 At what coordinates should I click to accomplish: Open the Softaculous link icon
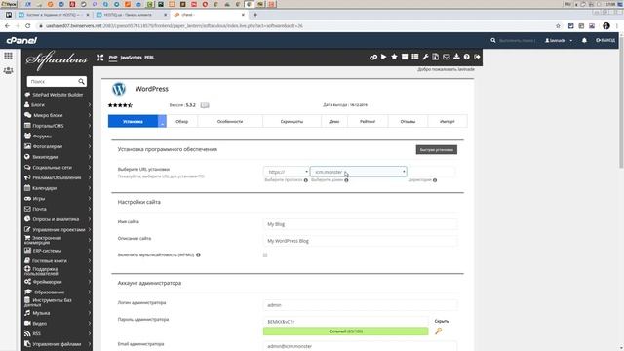point(373,58)
